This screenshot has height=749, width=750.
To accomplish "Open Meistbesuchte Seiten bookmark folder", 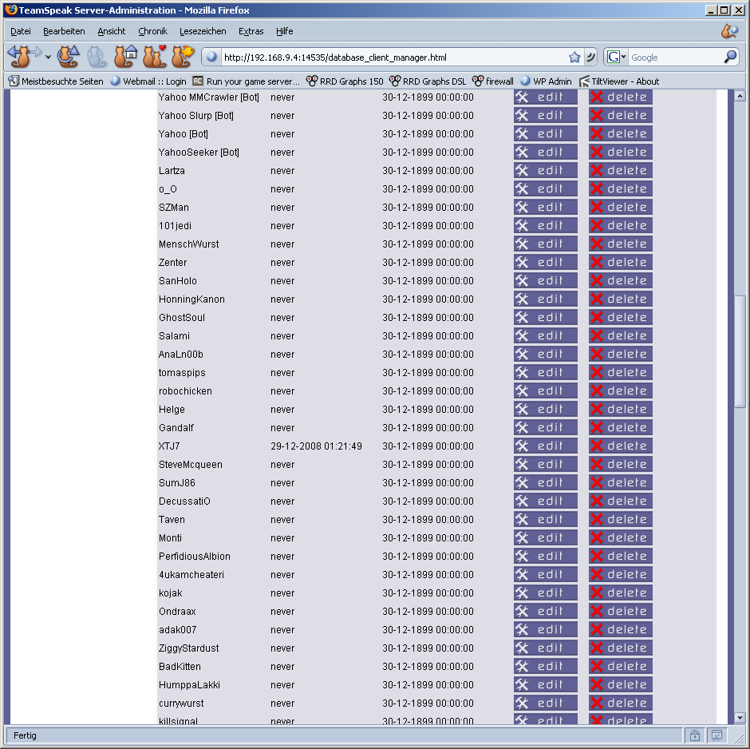I will click(56, 81).
